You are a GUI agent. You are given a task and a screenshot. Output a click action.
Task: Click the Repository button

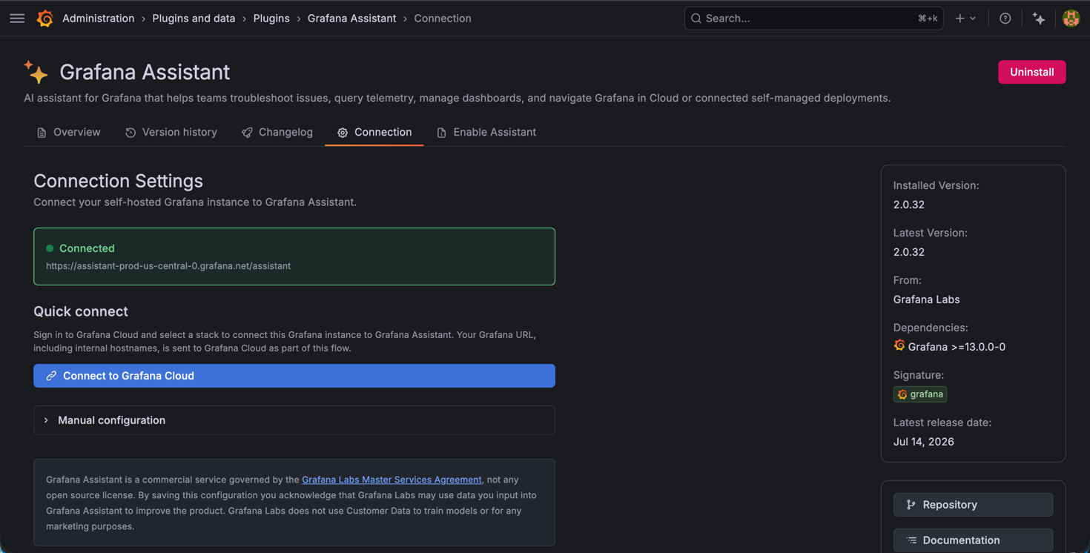(973, 505)
